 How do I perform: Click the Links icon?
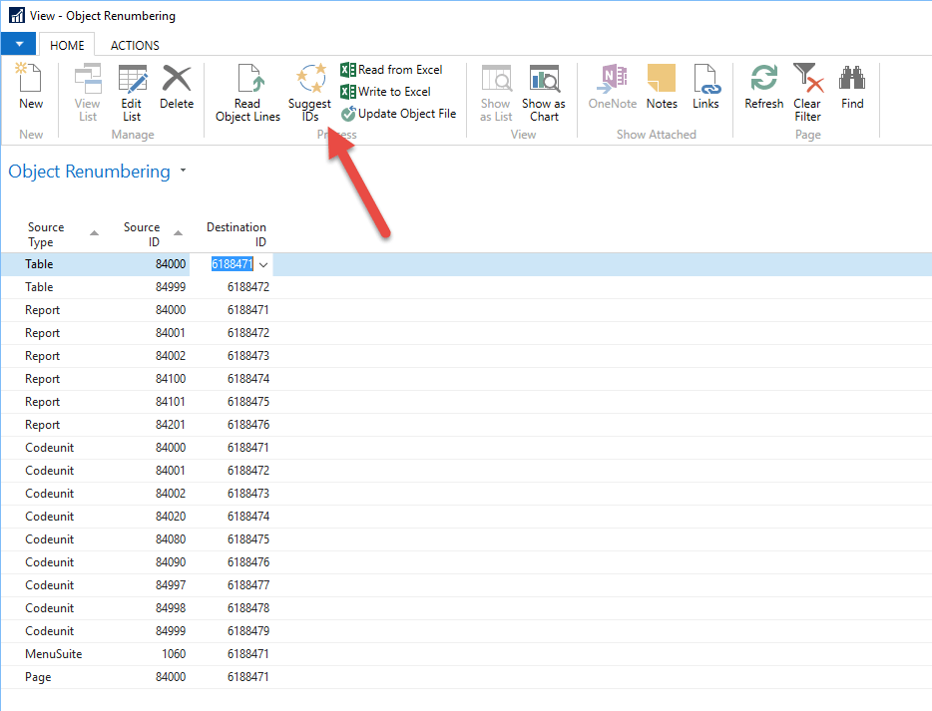[705, 86]
